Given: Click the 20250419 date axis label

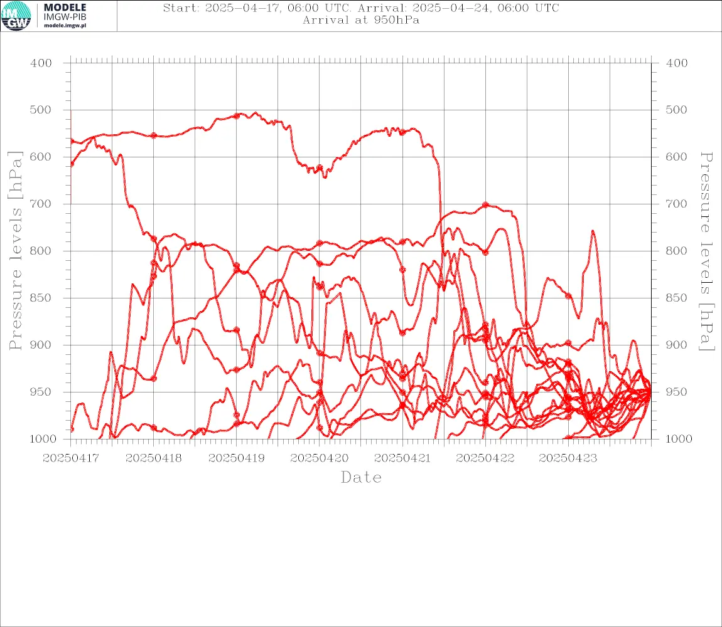Looking at the screenshot, I should point(237,458).
